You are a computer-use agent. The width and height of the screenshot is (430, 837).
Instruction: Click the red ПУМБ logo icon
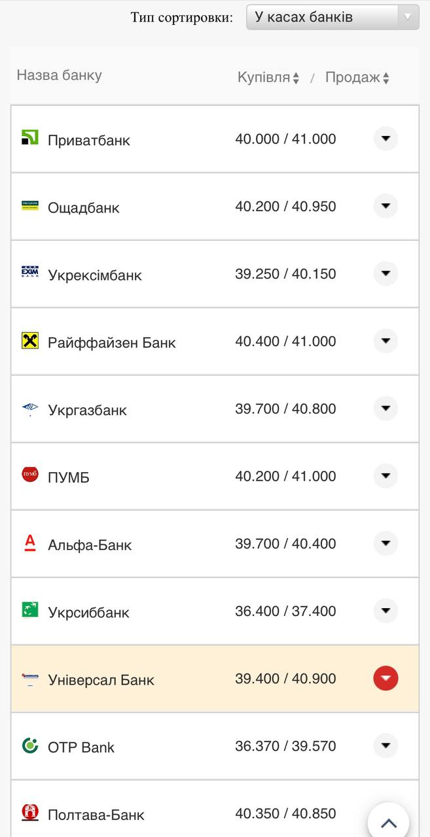(30, 474)
